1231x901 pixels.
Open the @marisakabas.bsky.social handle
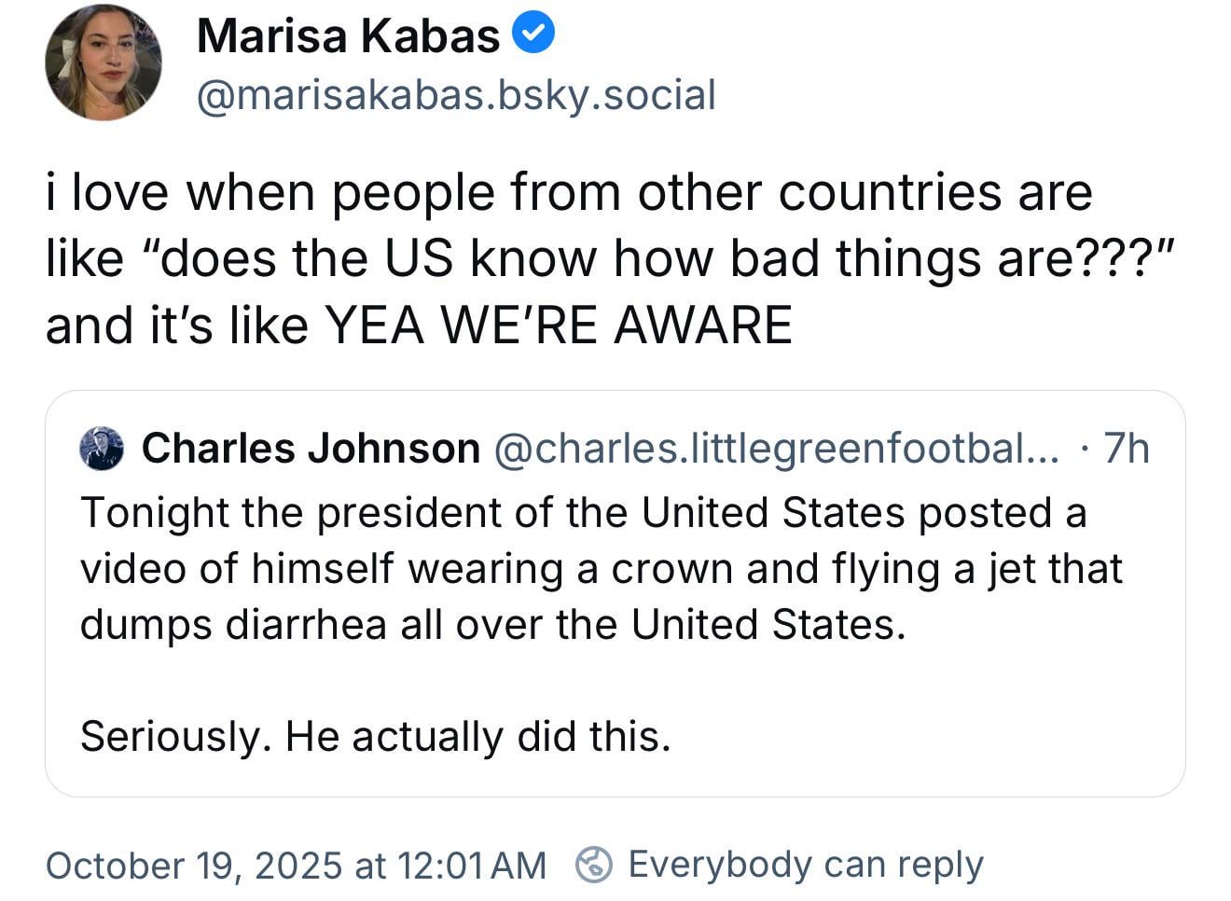(x=456, y=95)
